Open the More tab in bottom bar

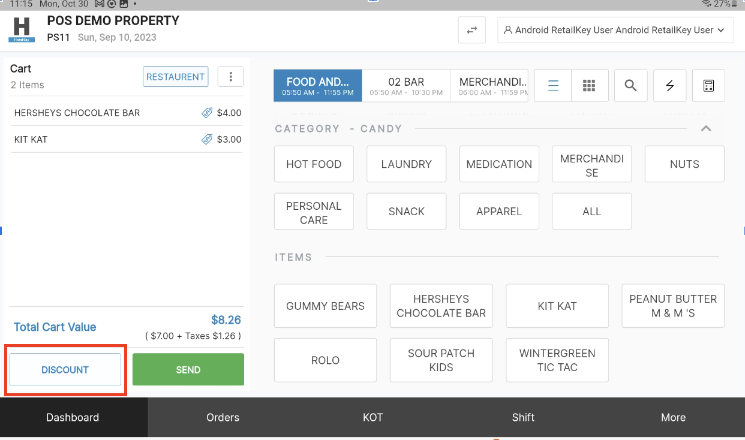pos(673,417)
